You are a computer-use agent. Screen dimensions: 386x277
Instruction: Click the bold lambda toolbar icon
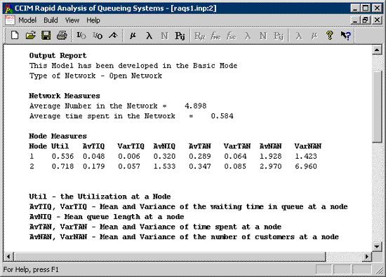[x=149, y=36]
